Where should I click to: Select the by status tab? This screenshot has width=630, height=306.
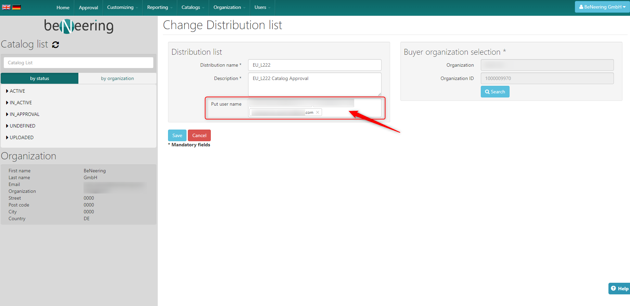point(40,78)
